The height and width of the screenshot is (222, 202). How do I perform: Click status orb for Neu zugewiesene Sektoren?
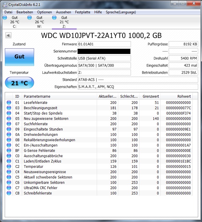(9, 118)
